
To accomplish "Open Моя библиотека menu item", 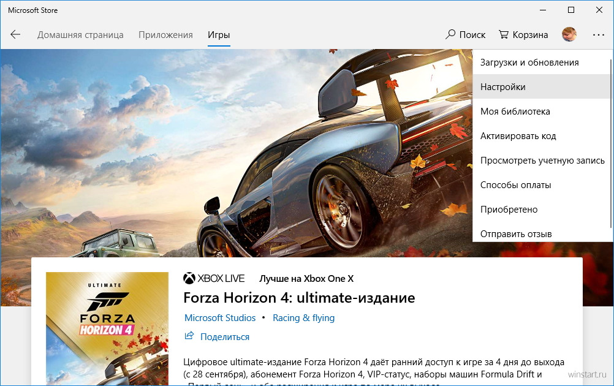I will coord(541,111).
